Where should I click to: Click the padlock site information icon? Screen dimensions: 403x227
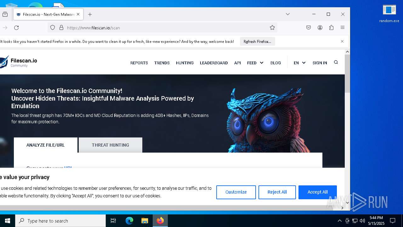(x=61, y=28)
